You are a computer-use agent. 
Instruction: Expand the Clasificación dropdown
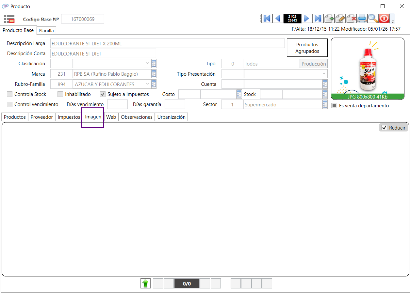pos(147,64)
